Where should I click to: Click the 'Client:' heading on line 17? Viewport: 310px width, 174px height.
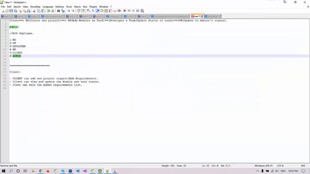click(x=15, y=72)
